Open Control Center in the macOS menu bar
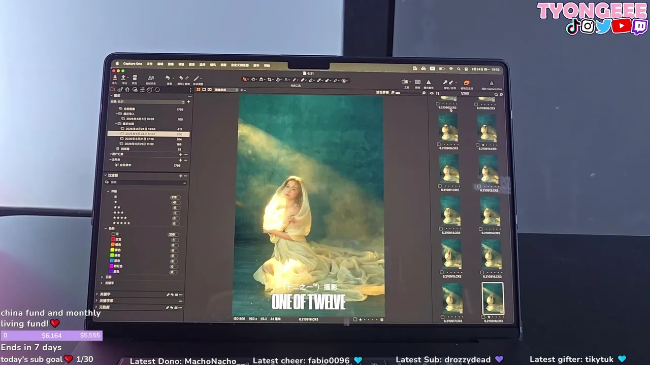 [x=466, y=69]
